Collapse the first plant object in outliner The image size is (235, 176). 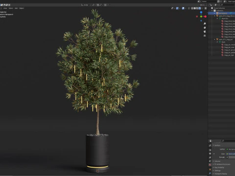pos(215,16)
